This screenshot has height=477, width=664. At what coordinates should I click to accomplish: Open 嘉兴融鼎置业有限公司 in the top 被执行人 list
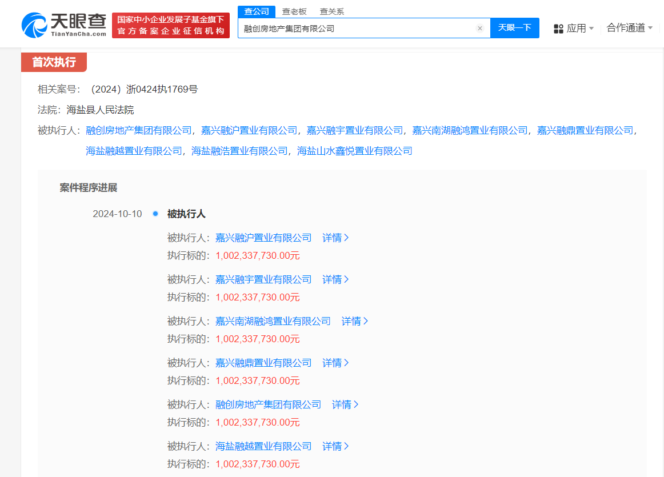pos(585,130)
